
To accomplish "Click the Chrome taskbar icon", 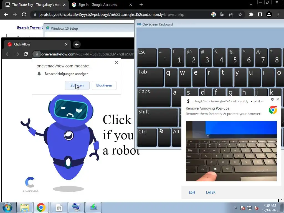I will [x=41, y=207].
